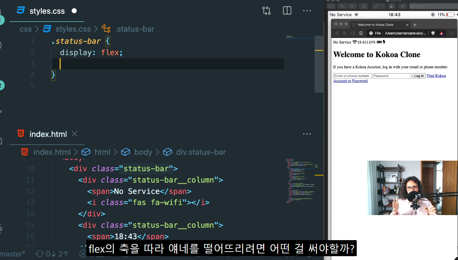The image size is (458, 260).
Task: Click the wifi icon in the web page status bar
Action: click(355, 42)
